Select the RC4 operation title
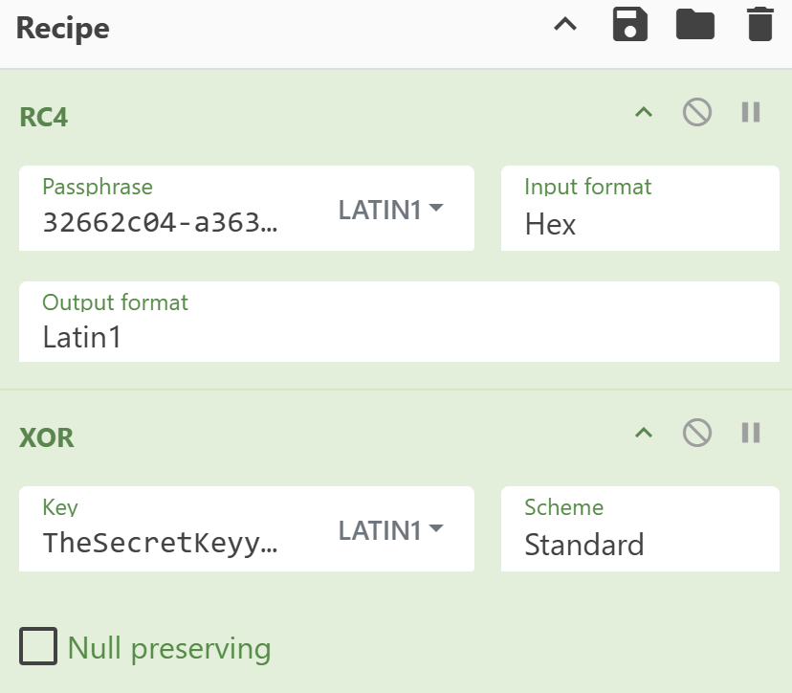This screenshot has height=693, width=792. 44,118
